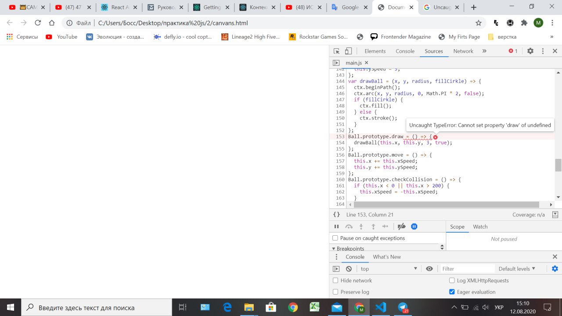Focus the console Filter field
This screenshot has height=316, width=562.
(x=467, y=269)
